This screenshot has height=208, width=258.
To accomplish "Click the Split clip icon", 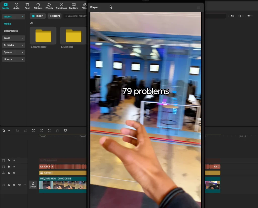I will point(34,131).
